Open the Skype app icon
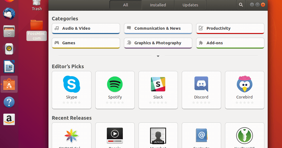The width and height of the screenshot is (282, 148). point(72,84)
